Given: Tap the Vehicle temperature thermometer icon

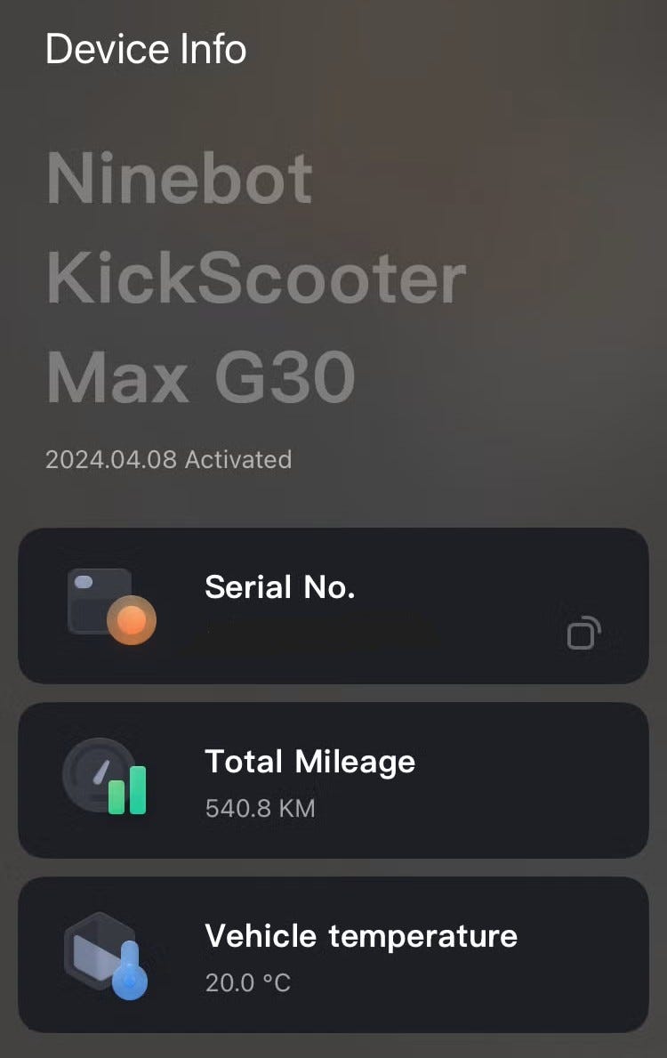Looking at the screenshot, I should pyautogui.click(x=106, y=955).
